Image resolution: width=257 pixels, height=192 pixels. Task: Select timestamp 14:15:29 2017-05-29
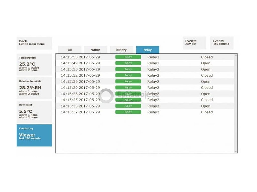click(80, 88)
